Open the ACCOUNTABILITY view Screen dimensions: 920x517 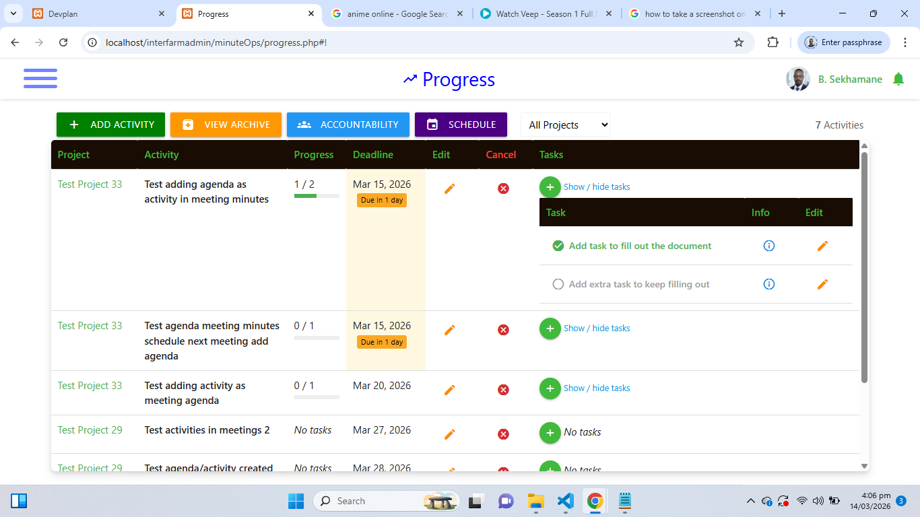348,125
